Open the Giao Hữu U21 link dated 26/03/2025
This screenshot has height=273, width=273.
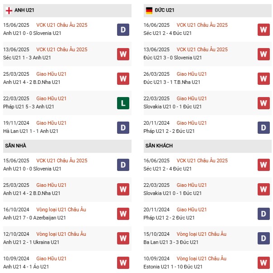click(192, 74)
